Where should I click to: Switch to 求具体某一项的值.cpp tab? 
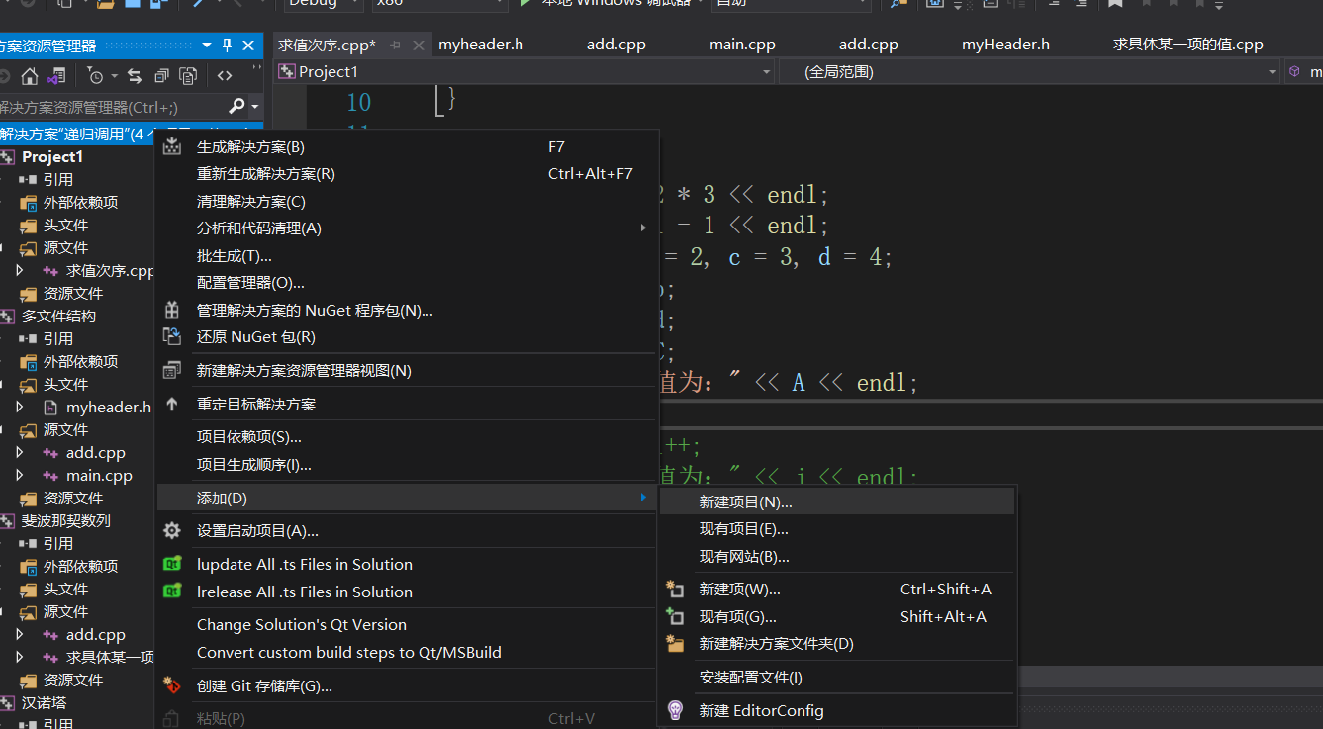[x=1187, y=45]
